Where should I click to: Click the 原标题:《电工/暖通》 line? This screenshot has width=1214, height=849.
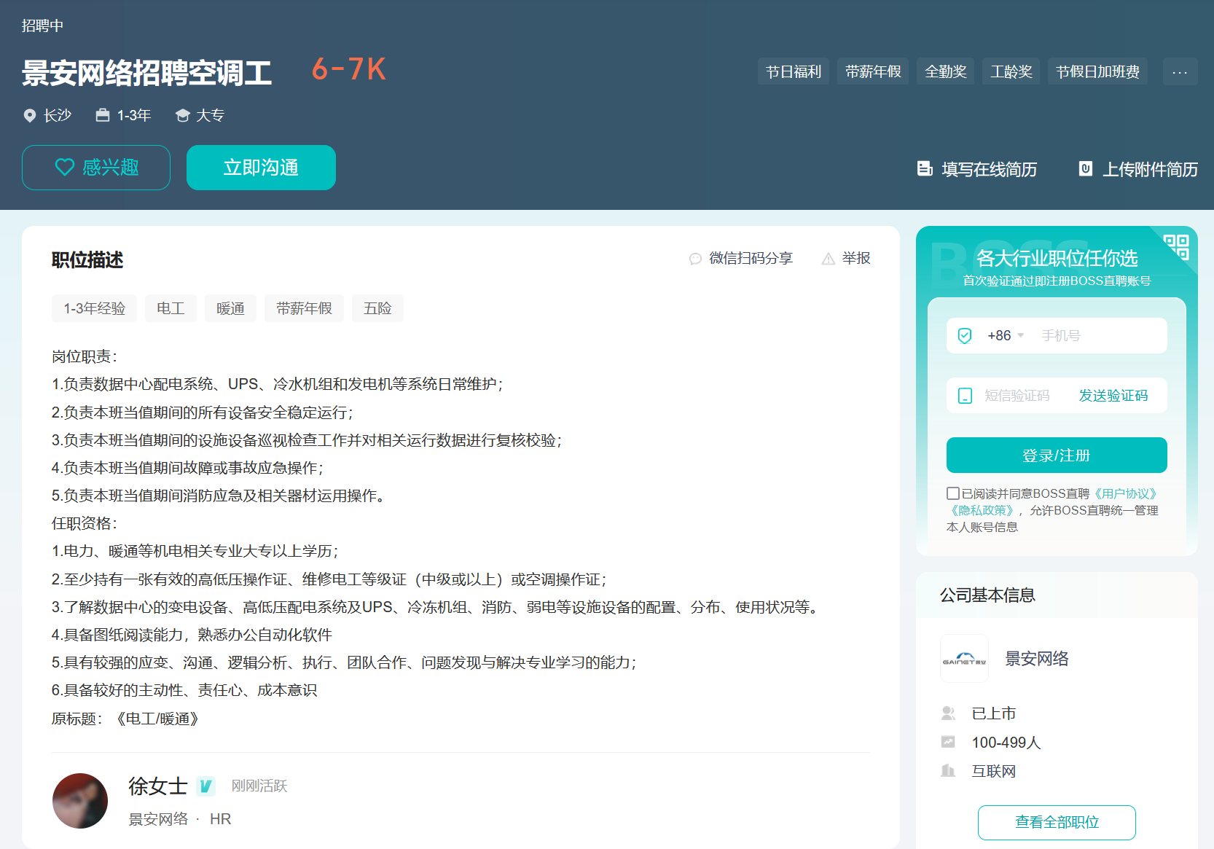pos(125,719)
